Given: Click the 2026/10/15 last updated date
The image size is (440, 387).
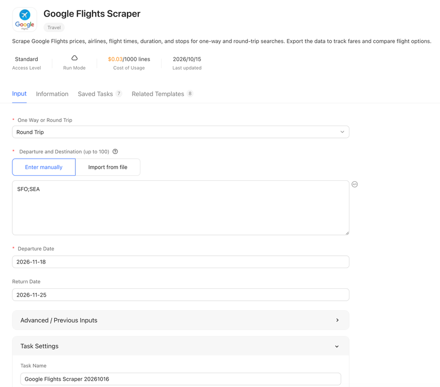Looking at the screenshot, I should coord(187,59).
